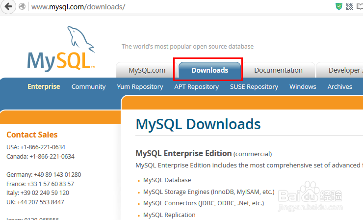Open the Developer Zone tab
The width and height of the screenshot is (363, 220).
343,70
